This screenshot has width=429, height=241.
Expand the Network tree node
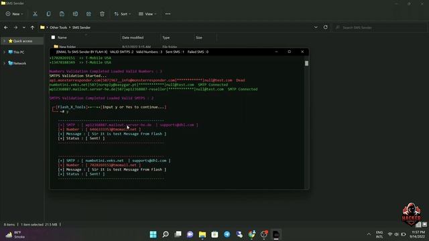[x=4, y=64]
